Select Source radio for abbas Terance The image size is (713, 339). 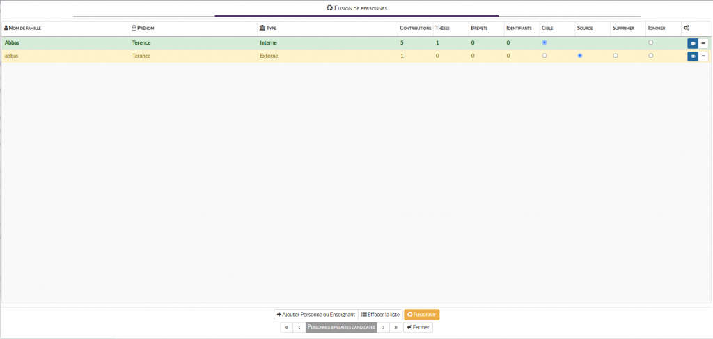tap(580, 56)
